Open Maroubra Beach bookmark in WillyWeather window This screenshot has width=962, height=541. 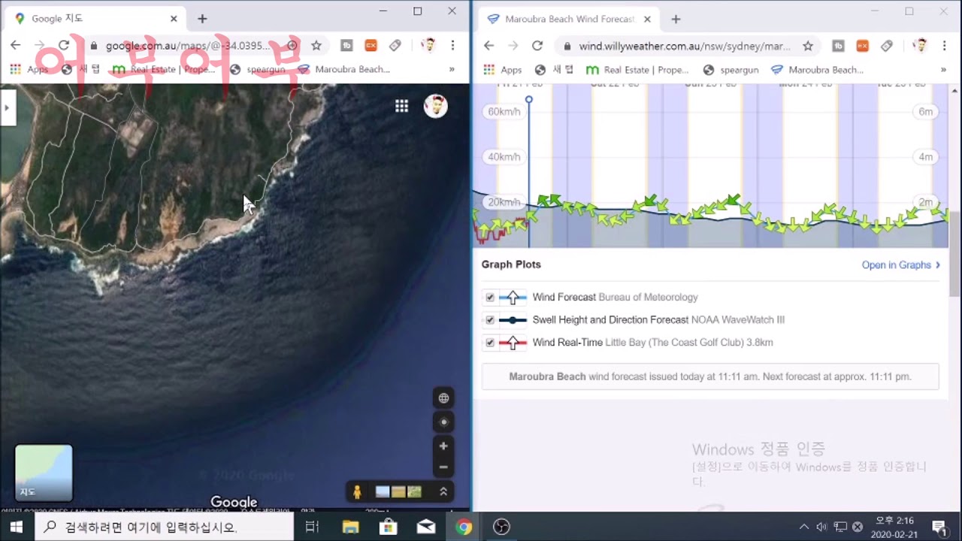point(817,69)
